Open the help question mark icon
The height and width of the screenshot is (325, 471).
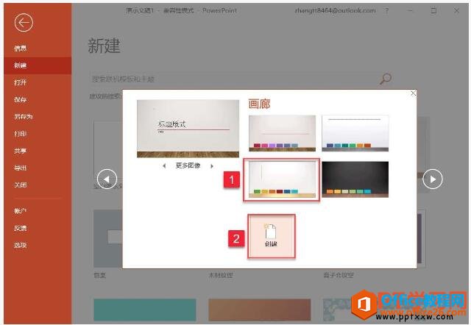click(386, 11)
